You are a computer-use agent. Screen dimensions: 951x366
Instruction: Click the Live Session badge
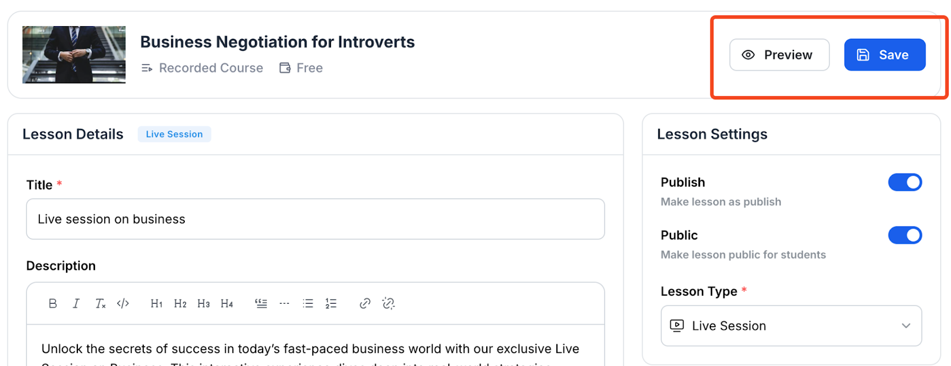pos(174,134)
